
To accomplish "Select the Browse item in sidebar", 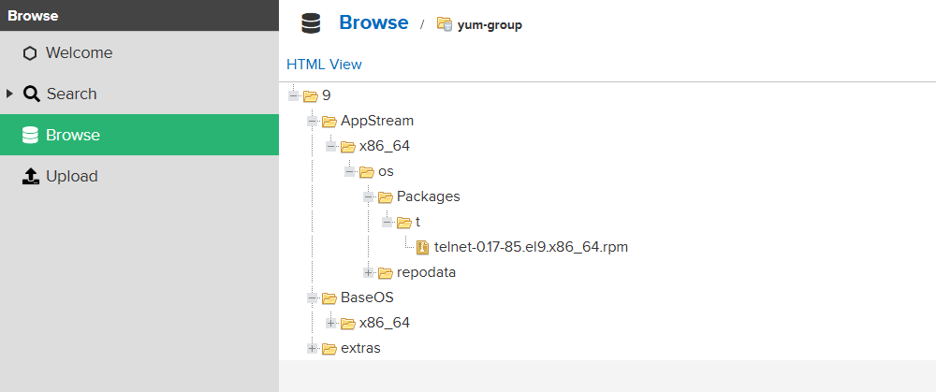I will tap(139, 135).
